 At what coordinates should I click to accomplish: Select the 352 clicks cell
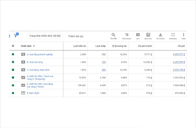[104, 54]
